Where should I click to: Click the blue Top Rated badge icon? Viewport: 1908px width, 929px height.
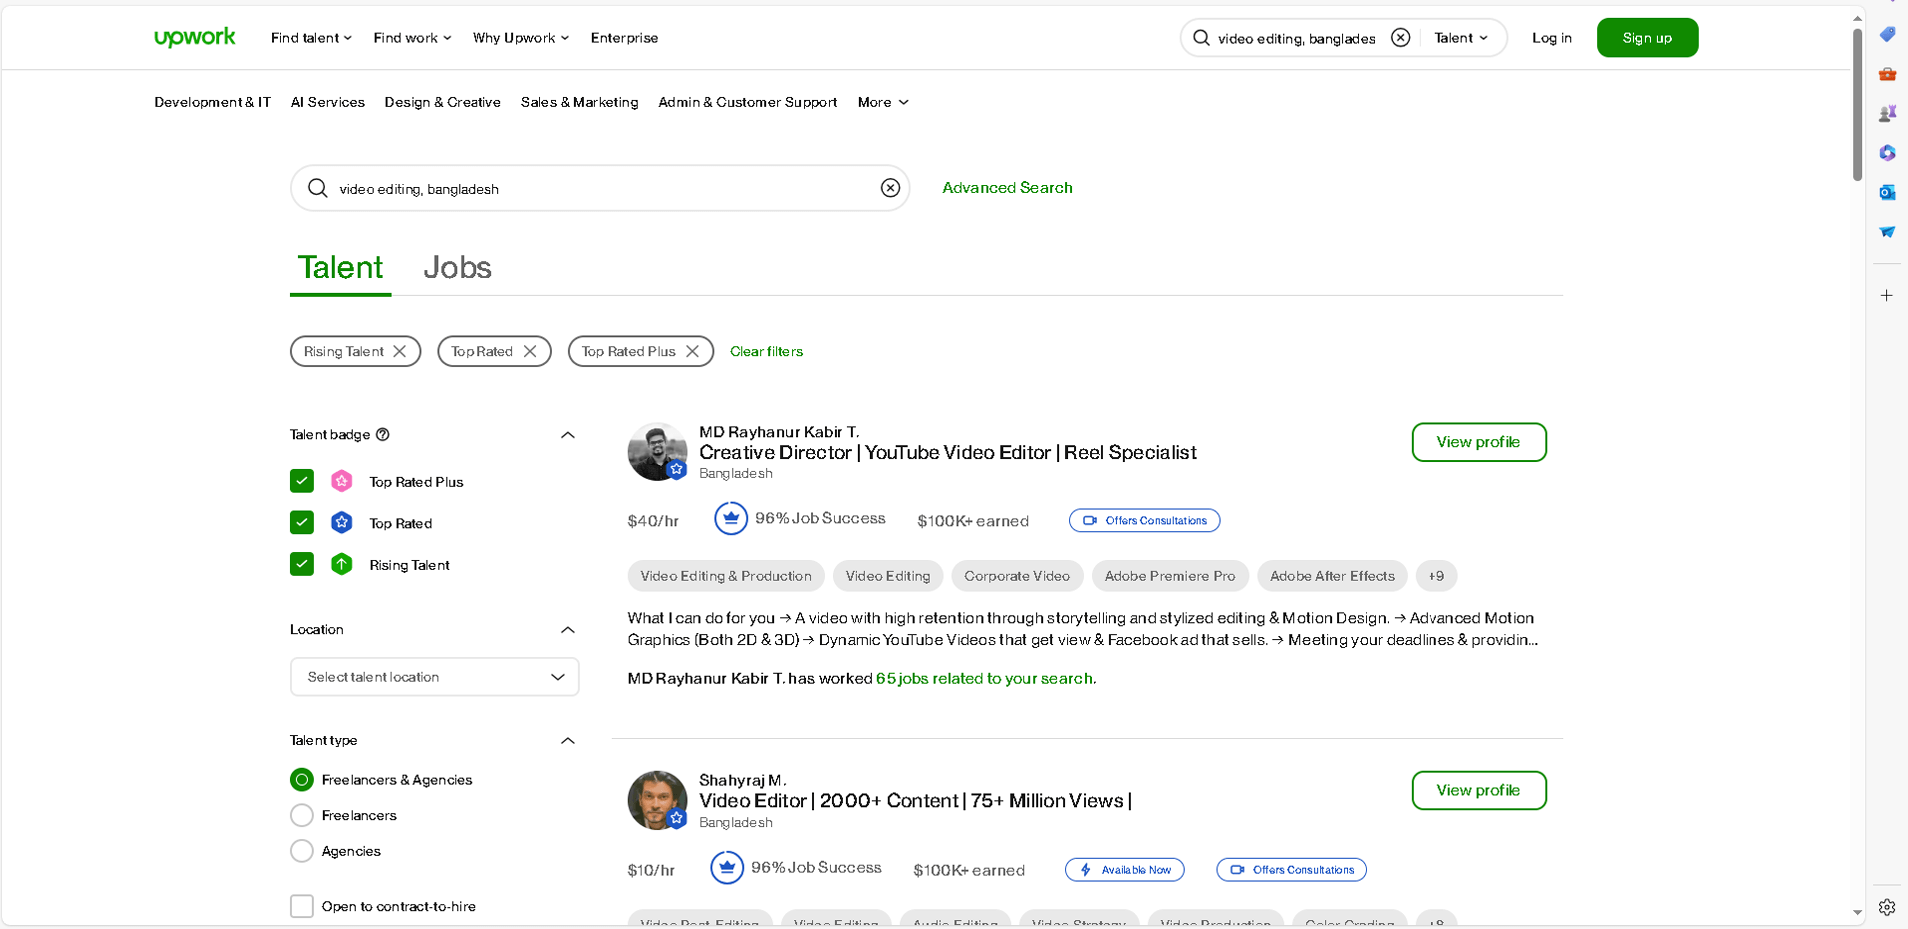341,522
